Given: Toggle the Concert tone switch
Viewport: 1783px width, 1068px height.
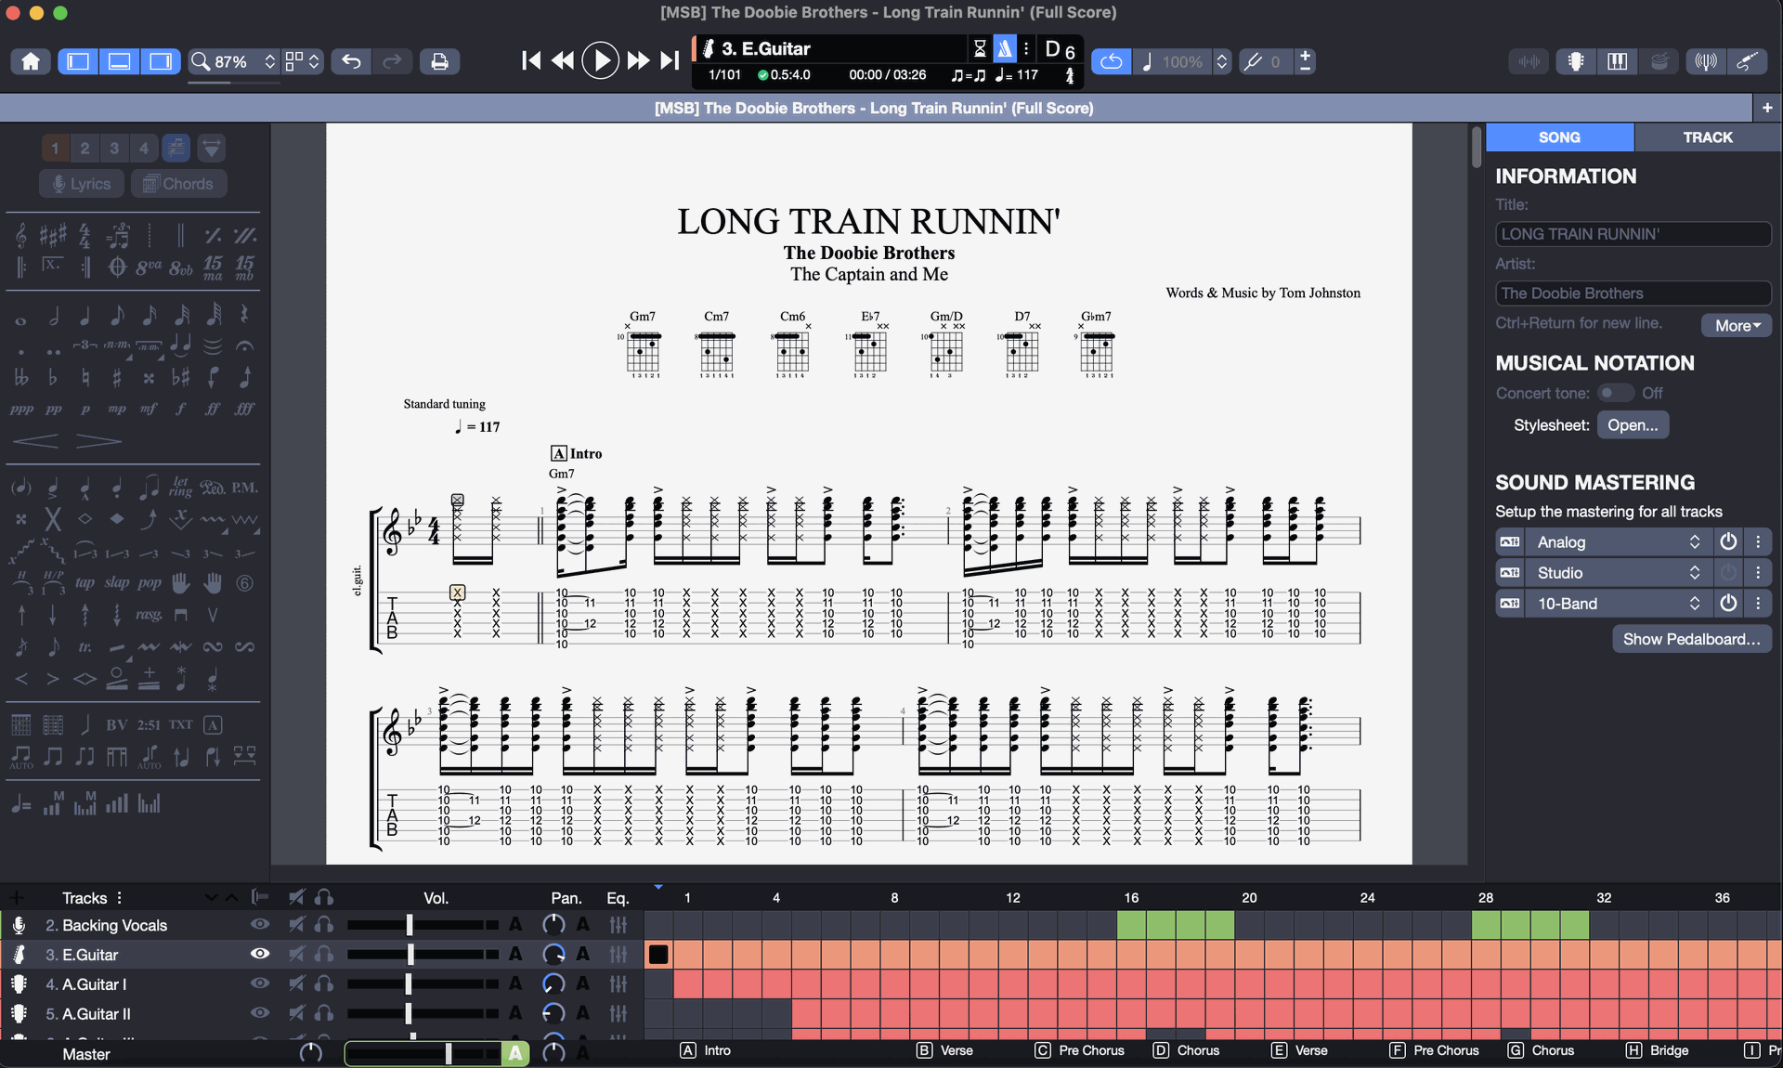Looking at the screenshot, I should pyautogui.click(x=1615, y=393).
